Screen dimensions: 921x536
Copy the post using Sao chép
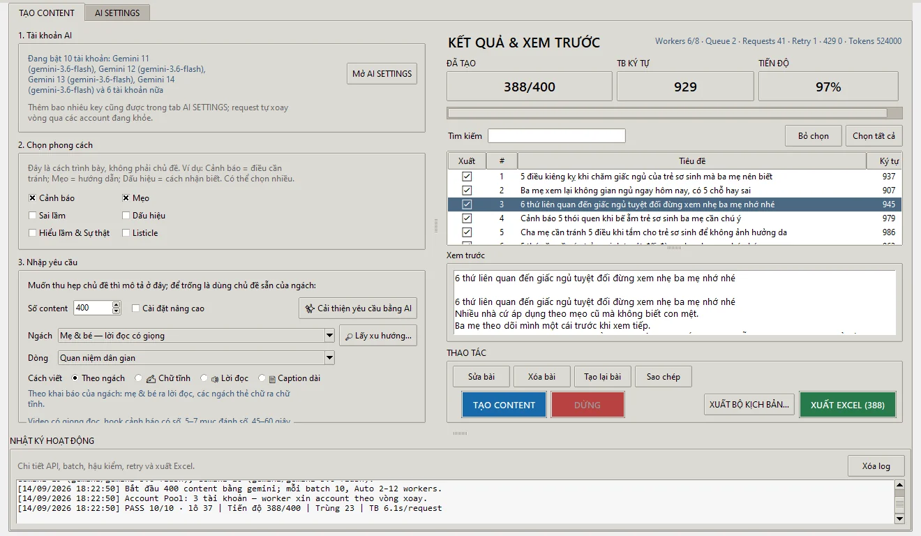coord(663,377)
